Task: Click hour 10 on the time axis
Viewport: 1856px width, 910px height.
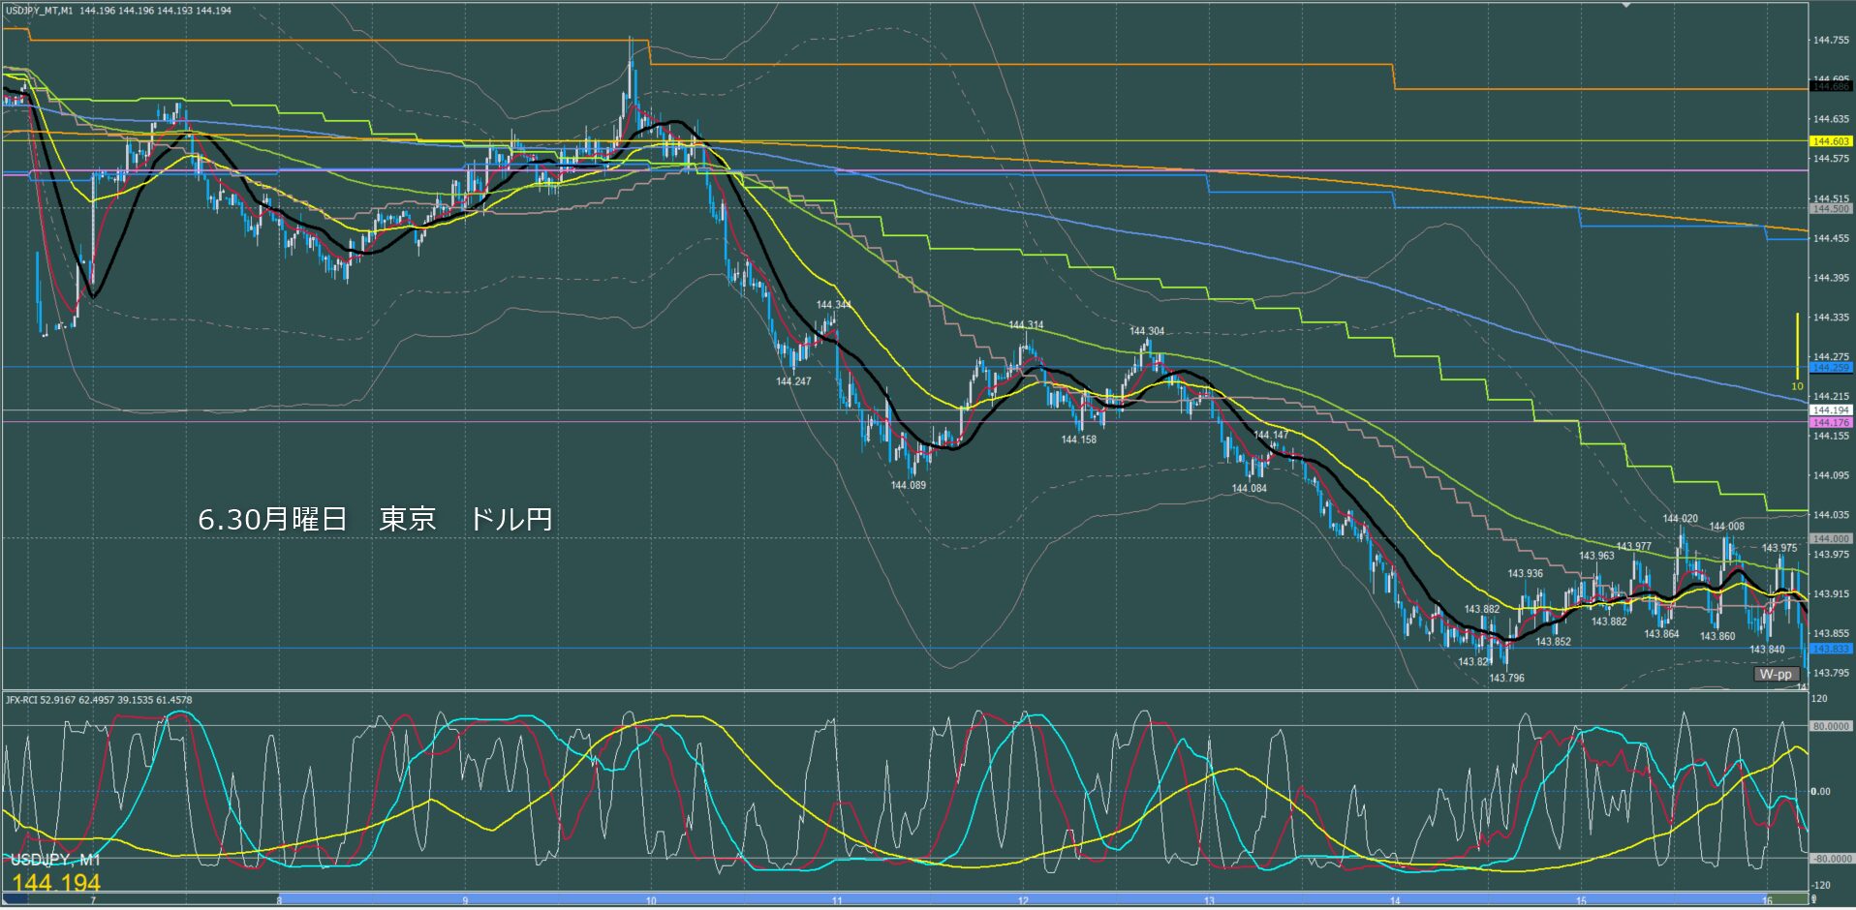Action: (x=651, y=900)
